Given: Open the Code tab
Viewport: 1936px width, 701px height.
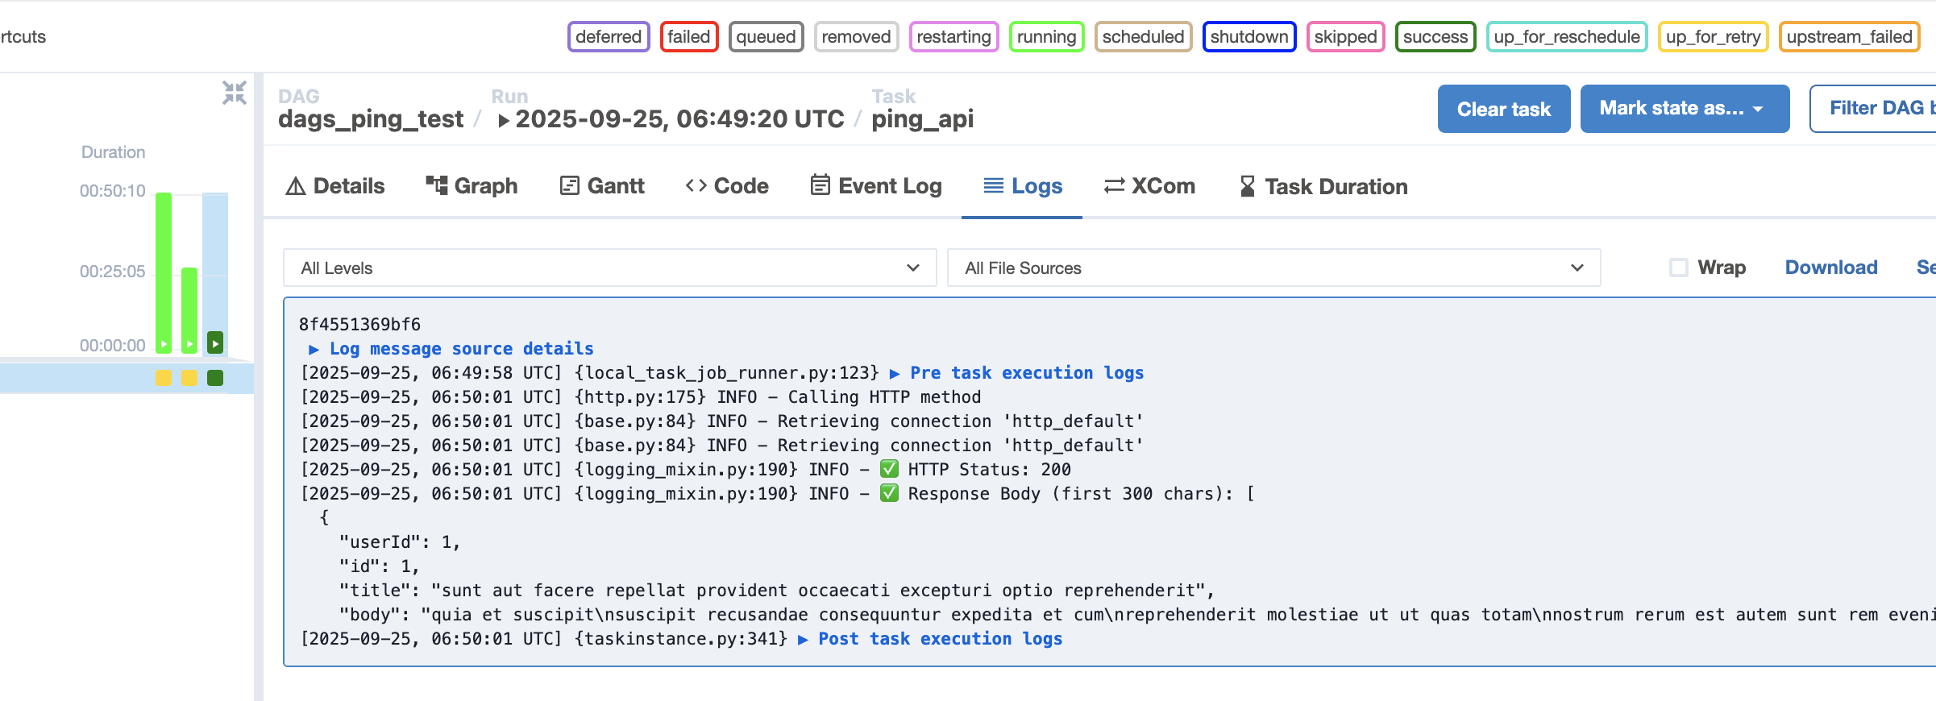Looking at the screenshot, I should click(x=727, y=186).
